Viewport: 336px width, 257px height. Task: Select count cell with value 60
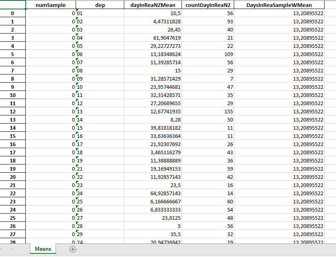point(208,201)
